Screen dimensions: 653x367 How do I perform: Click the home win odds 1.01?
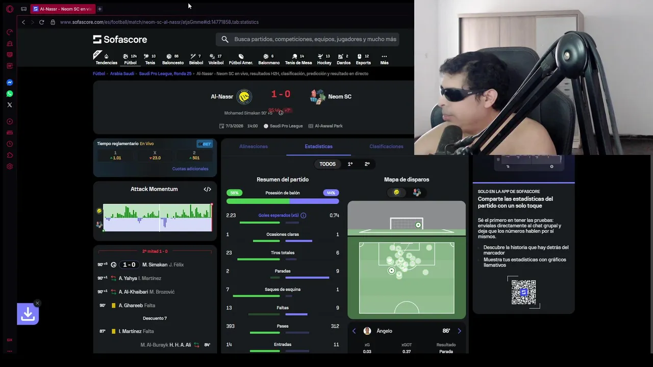click(115, 155)
